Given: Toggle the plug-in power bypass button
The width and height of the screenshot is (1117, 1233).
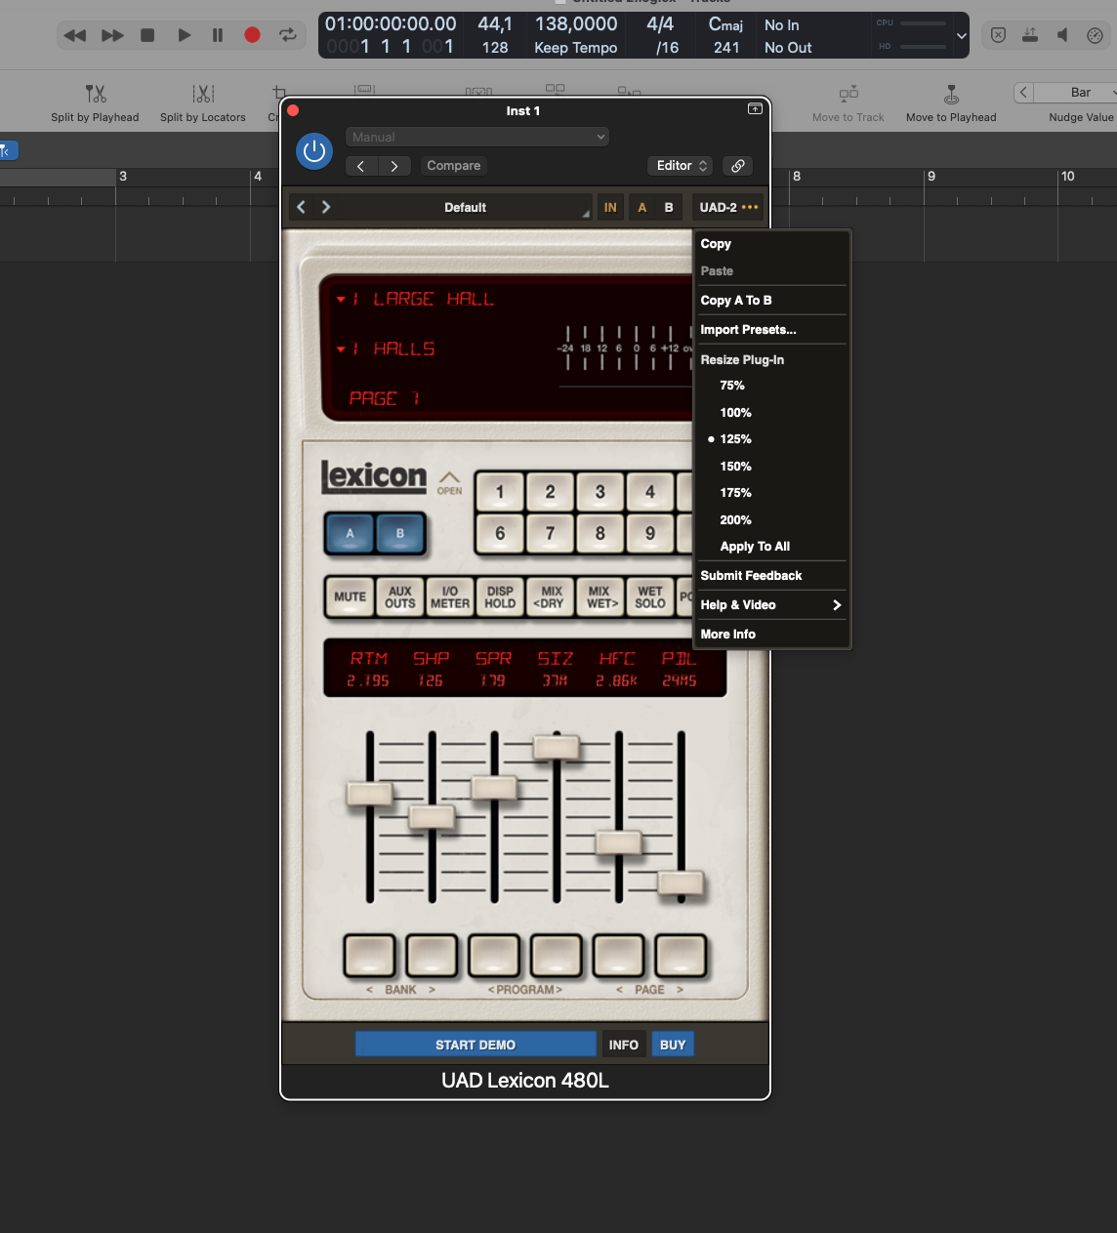Looking at the screenshot, I should coord(314,151).
